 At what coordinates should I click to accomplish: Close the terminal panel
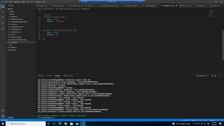point(221,76)
